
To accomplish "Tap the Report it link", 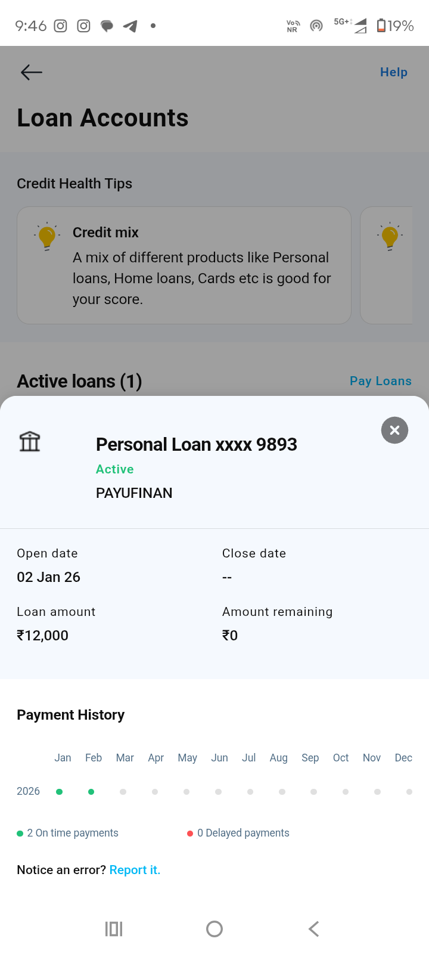I will pyautogui.click(x=135, y=870).
